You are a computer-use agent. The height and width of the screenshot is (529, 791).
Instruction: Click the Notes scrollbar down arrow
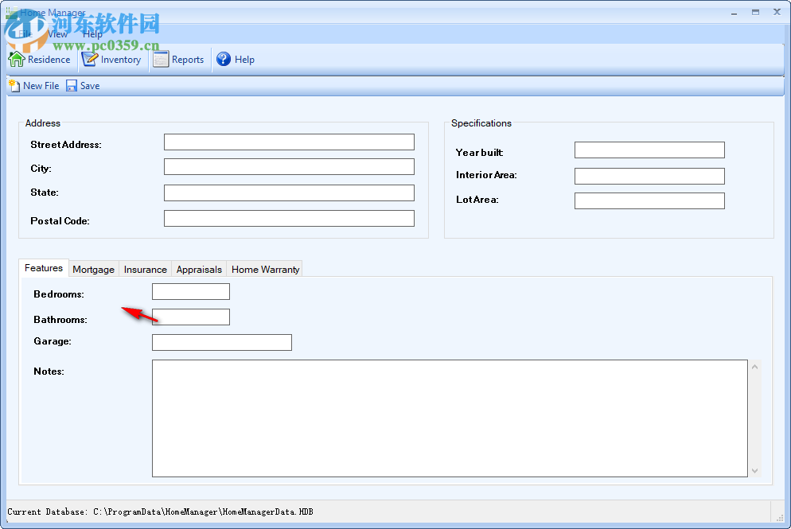click(754, 471)
